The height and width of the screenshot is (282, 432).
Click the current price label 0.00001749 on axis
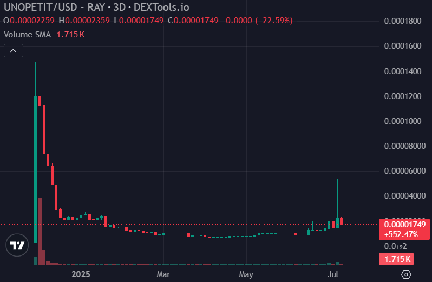click(x=404, y=225)
